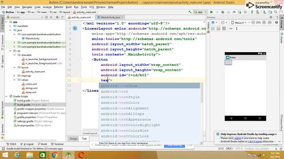Click the Debug app bug icon
The height and width of the screenshot is (159, 284).
[223, 12]
